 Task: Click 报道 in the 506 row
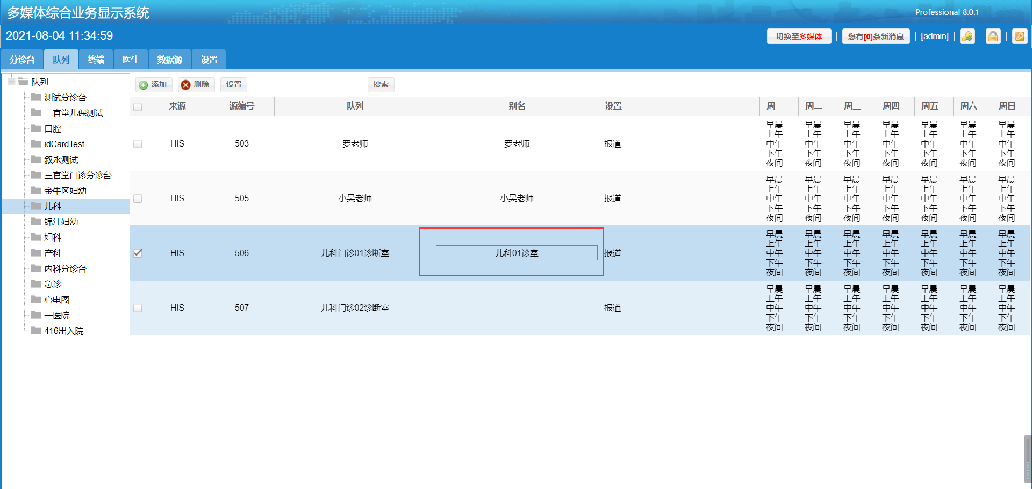(613, 253)
